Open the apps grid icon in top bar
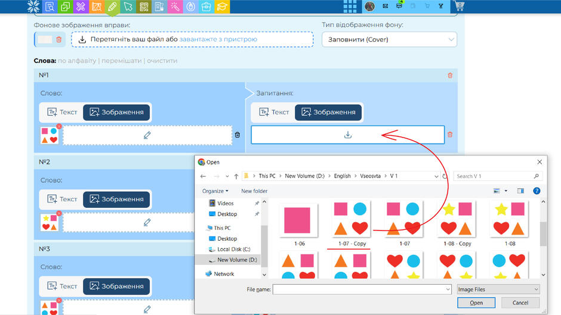Screen dimensions: 561x315 350,6
